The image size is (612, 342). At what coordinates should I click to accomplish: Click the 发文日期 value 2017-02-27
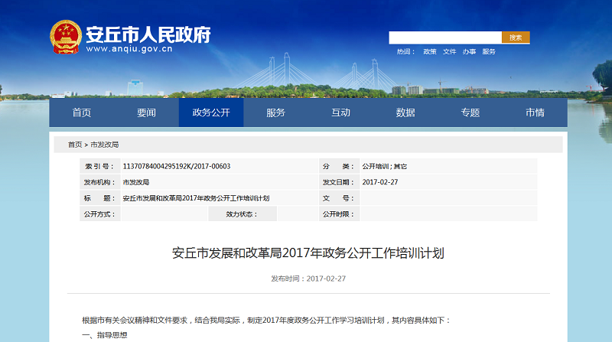(380, 182)
